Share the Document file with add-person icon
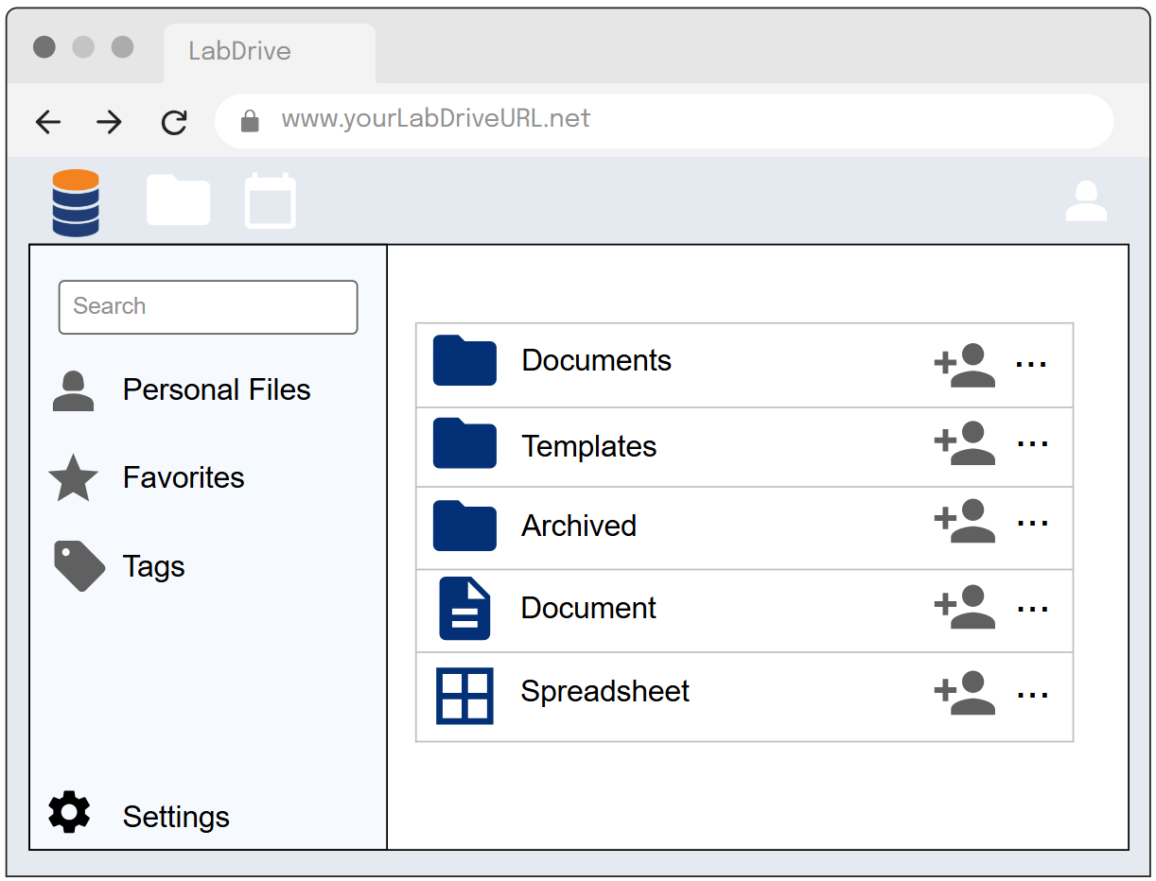This screenshot has width=1156, height=881. point(964,608)
